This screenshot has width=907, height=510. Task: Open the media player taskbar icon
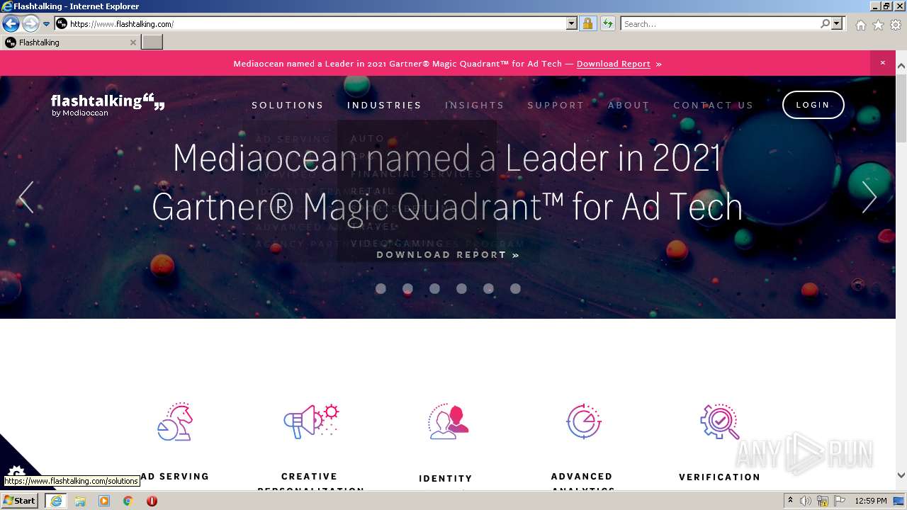pos(104,501)
